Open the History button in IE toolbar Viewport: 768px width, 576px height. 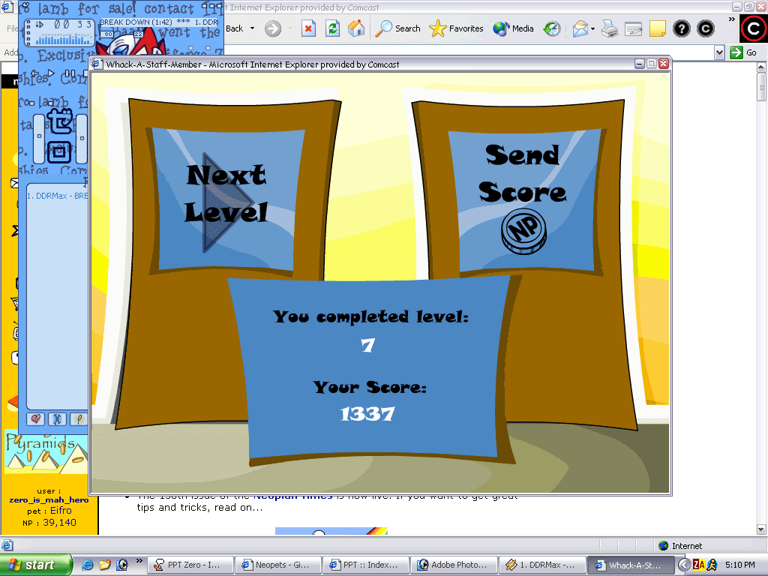pos(552,28)
